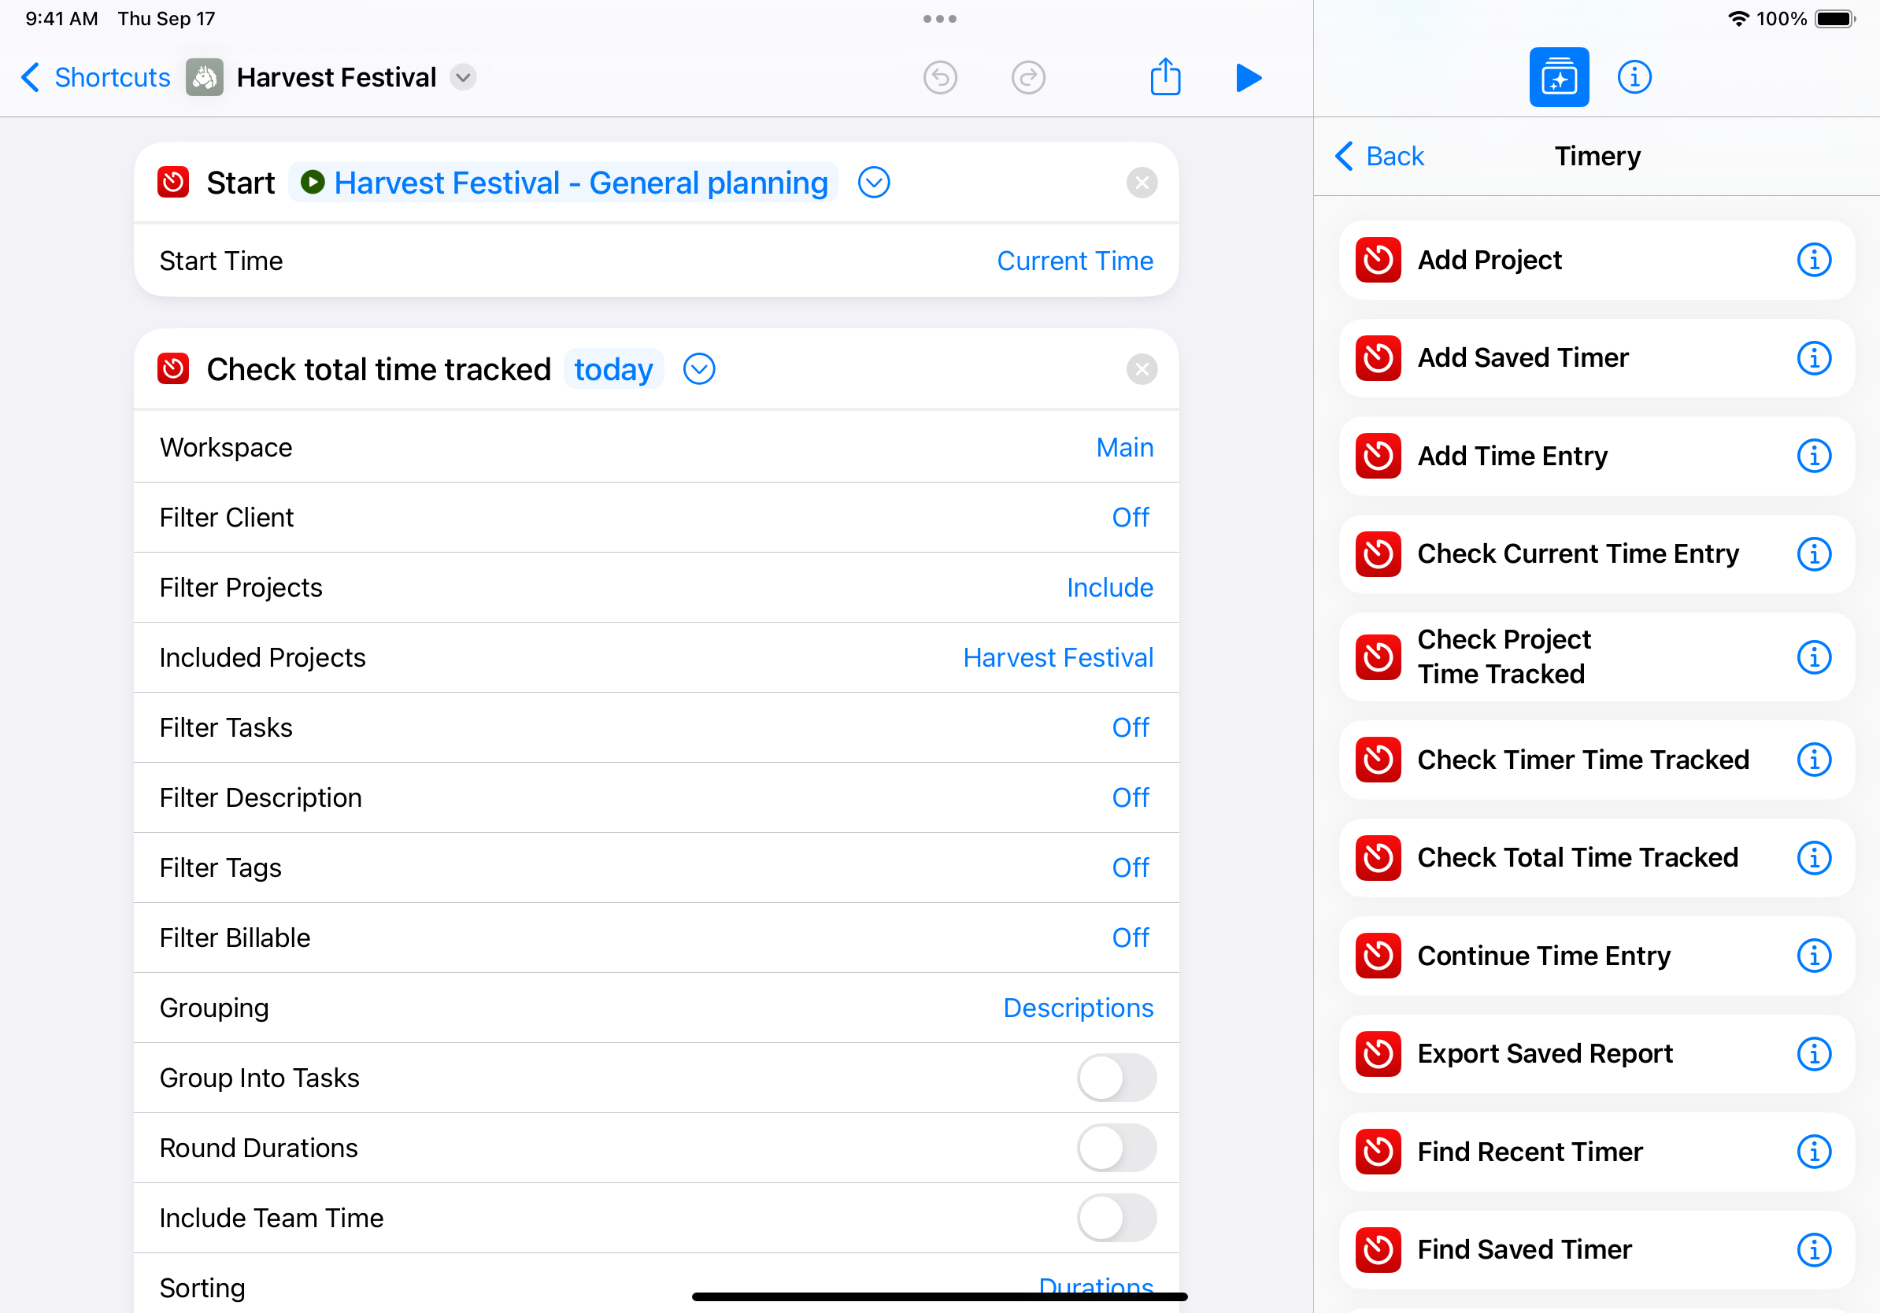
Task: Add the Add Time Entry action
Action: [1597, 456]
